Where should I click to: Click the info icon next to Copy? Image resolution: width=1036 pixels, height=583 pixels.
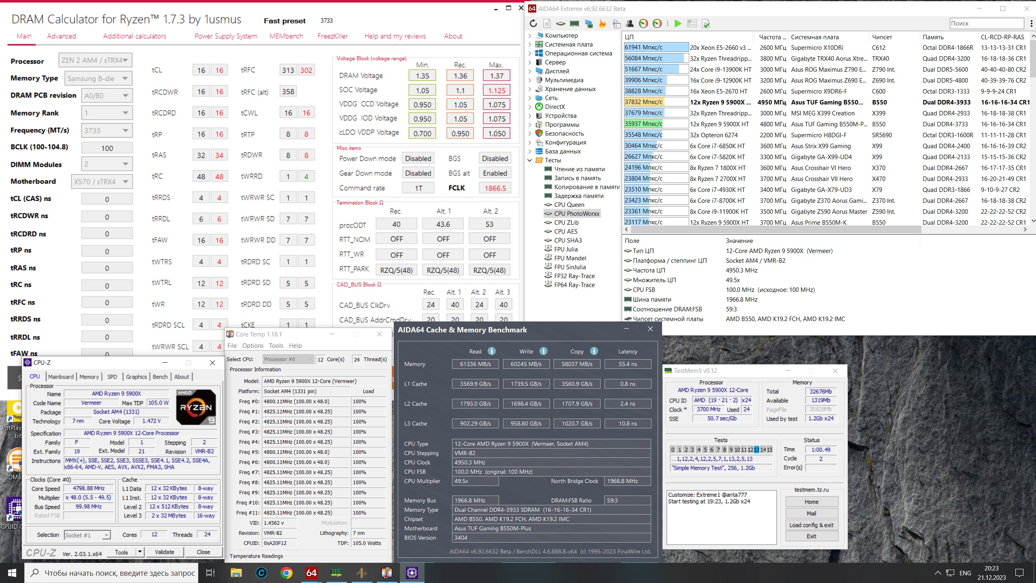point(594,351)
